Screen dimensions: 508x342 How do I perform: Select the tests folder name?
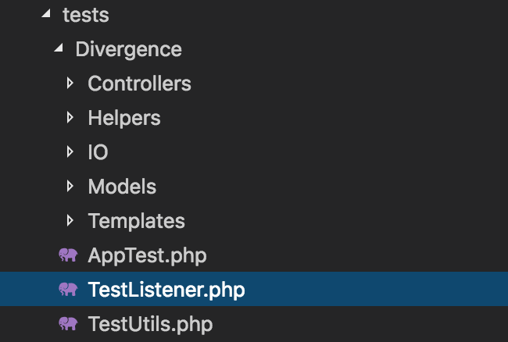point(85,15)
